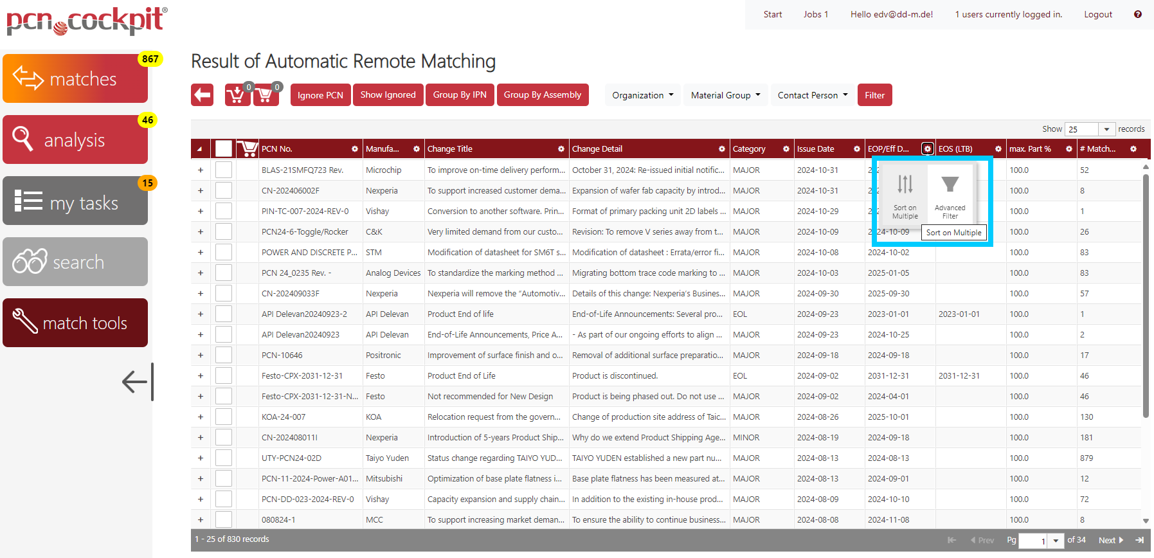Open the Advanced Filter funnel icon
The width and height of the screenshot is (1154, 558).
pyautogui.click(x=950, y=185)
